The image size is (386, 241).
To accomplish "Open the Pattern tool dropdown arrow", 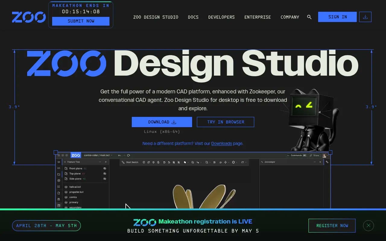I will (x=237, y=162).
